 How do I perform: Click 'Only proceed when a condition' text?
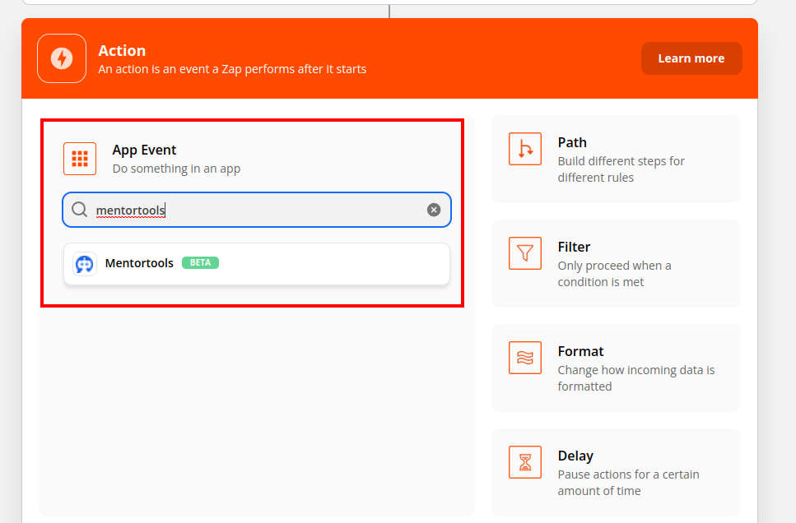614,274
